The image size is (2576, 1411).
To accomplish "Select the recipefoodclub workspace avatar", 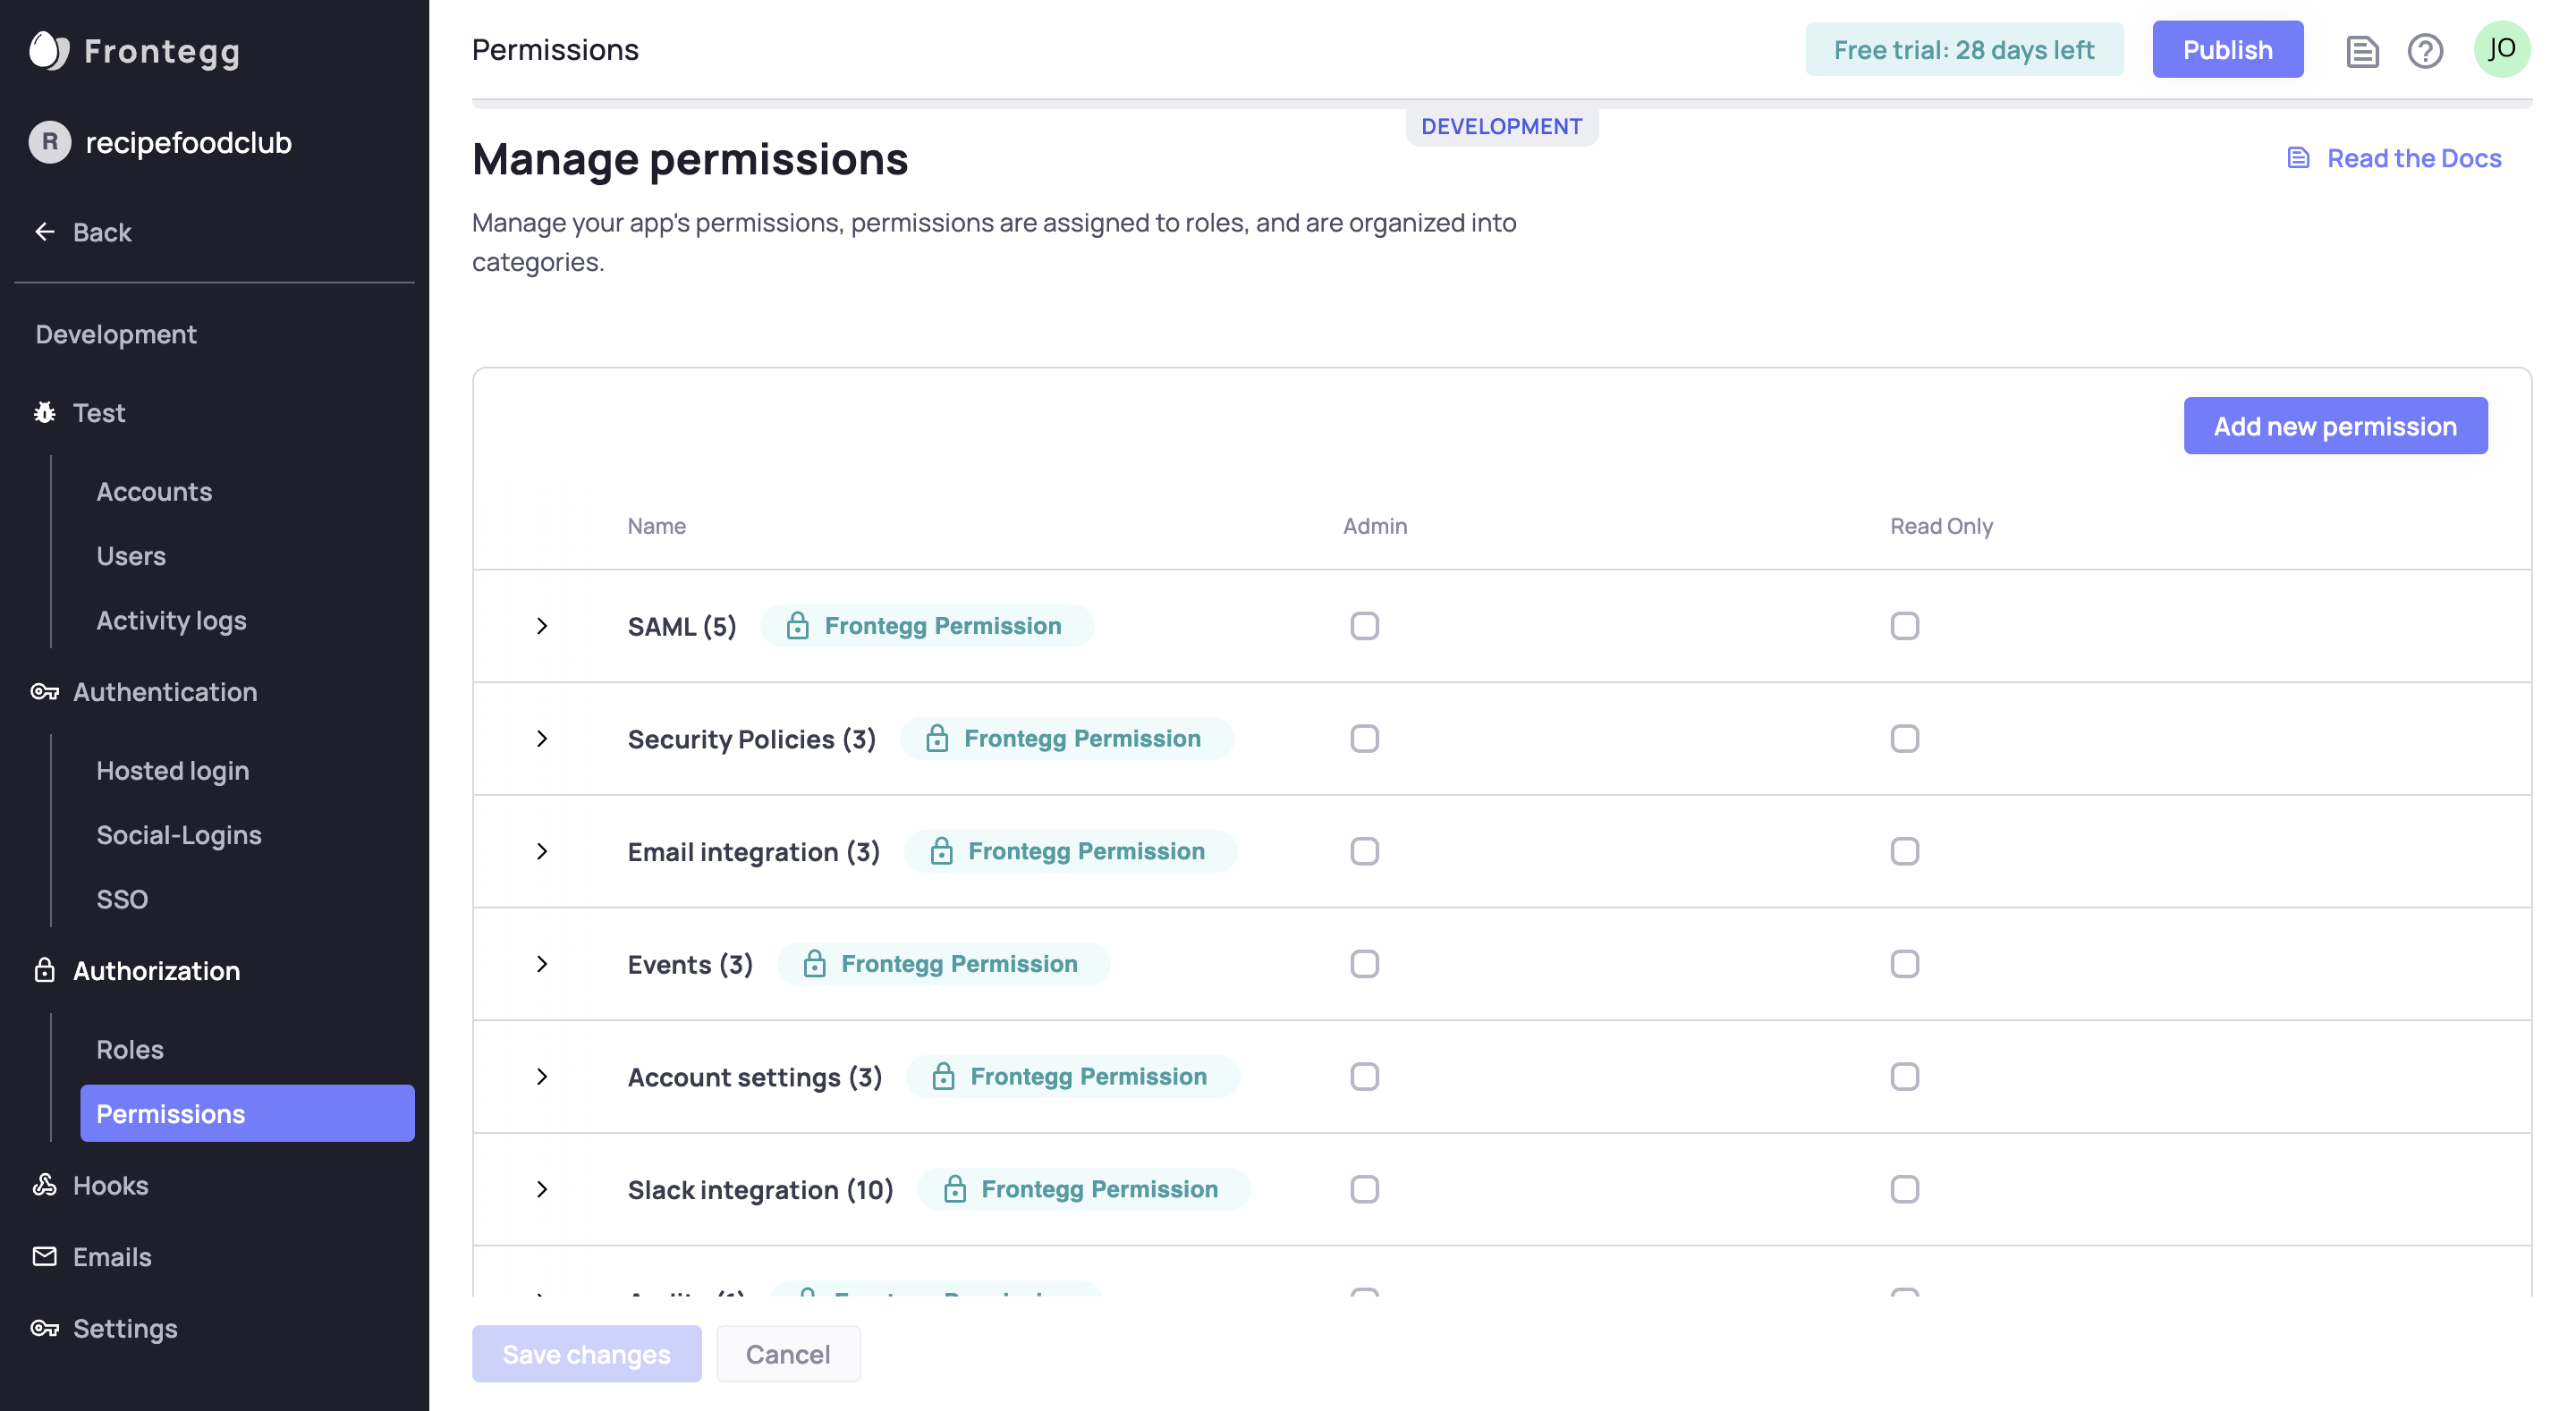I will 50,142.
